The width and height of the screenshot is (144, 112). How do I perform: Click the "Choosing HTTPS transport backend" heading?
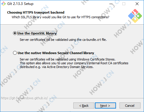click(x=36, y=12)
